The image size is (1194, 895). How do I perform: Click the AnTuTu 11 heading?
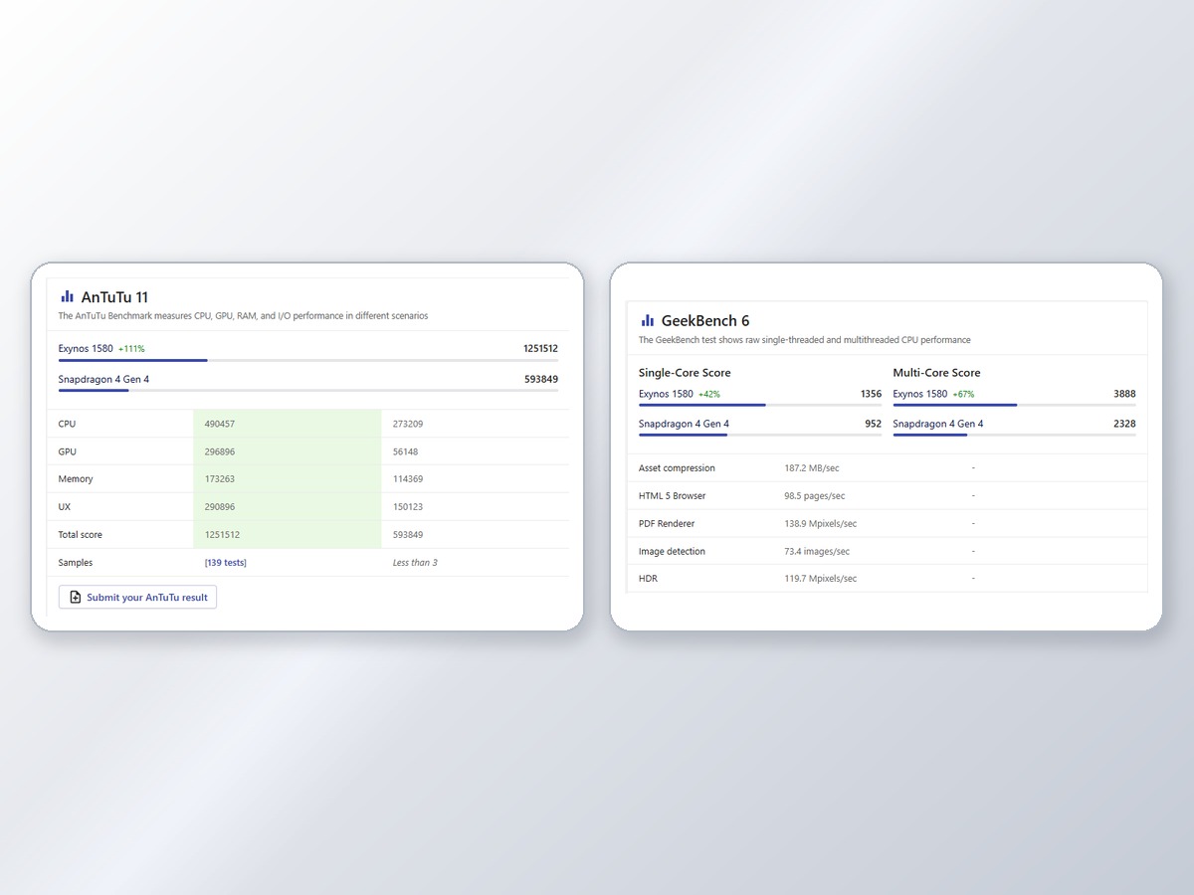point(114,296)
